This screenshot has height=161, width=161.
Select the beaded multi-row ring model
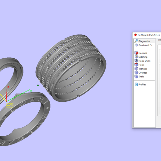71,68
